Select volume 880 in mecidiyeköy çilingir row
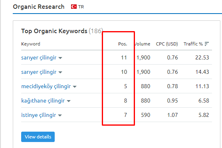The image size is (222, 148). [x=146, y=86]
